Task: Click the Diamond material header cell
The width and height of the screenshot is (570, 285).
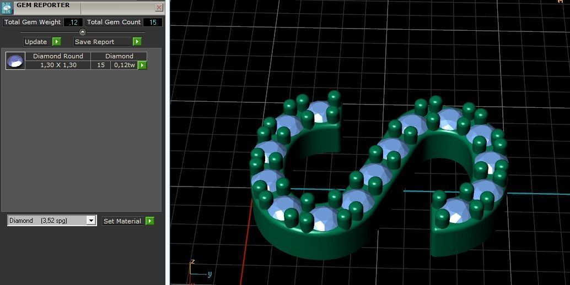Action: 119,56
